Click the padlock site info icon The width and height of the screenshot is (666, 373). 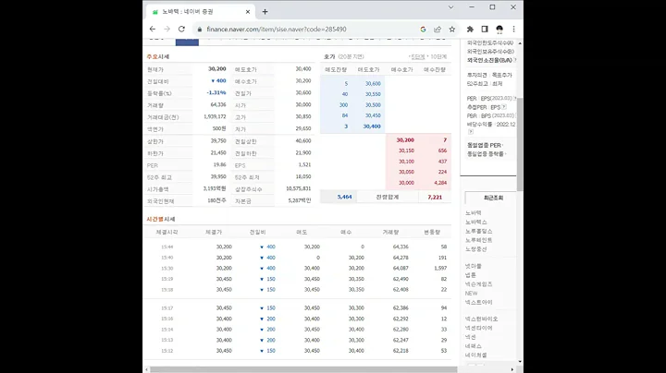point(199,30)
